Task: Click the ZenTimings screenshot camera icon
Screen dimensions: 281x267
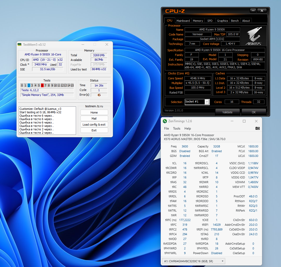Action: point(257,128)
